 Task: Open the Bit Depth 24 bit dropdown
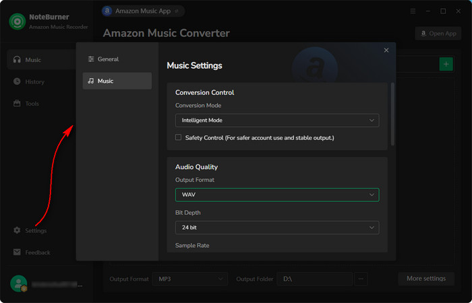coord(277,228)
